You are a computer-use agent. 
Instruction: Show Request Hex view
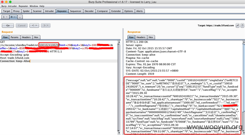[36, 37]
